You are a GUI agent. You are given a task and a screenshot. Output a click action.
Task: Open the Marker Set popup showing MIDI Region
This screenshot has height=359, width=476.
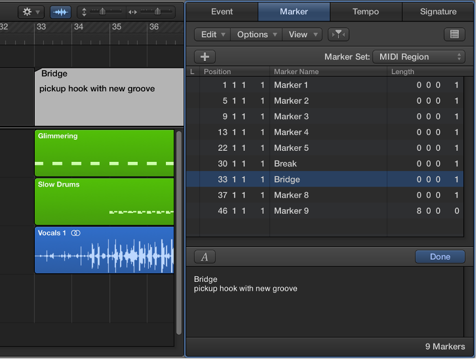419,56
